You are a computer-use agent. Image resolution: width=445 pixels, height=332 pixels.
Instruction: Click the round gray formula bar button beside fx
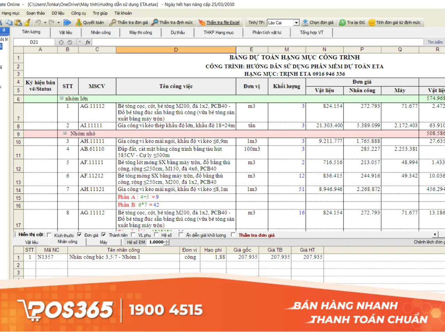click(x=79, y=42)
